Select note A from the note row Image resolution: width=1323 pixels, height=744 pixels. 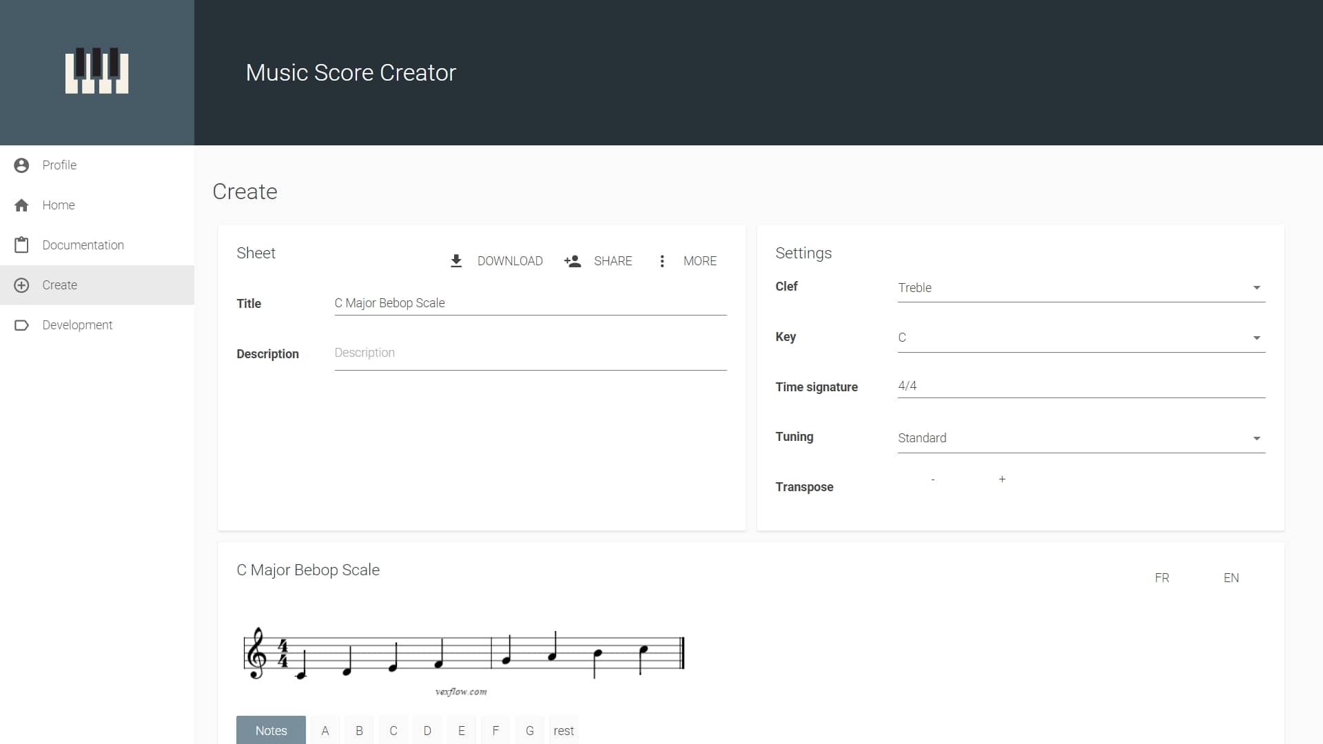(x=325, y=730)
